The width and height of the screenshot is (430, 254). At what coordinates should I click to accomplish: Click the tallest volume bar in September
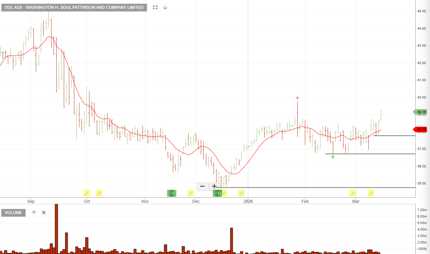56,229
